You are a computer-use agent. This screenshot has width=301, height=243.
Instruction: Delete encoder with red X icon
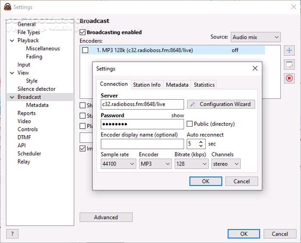[x=289, y=79]
